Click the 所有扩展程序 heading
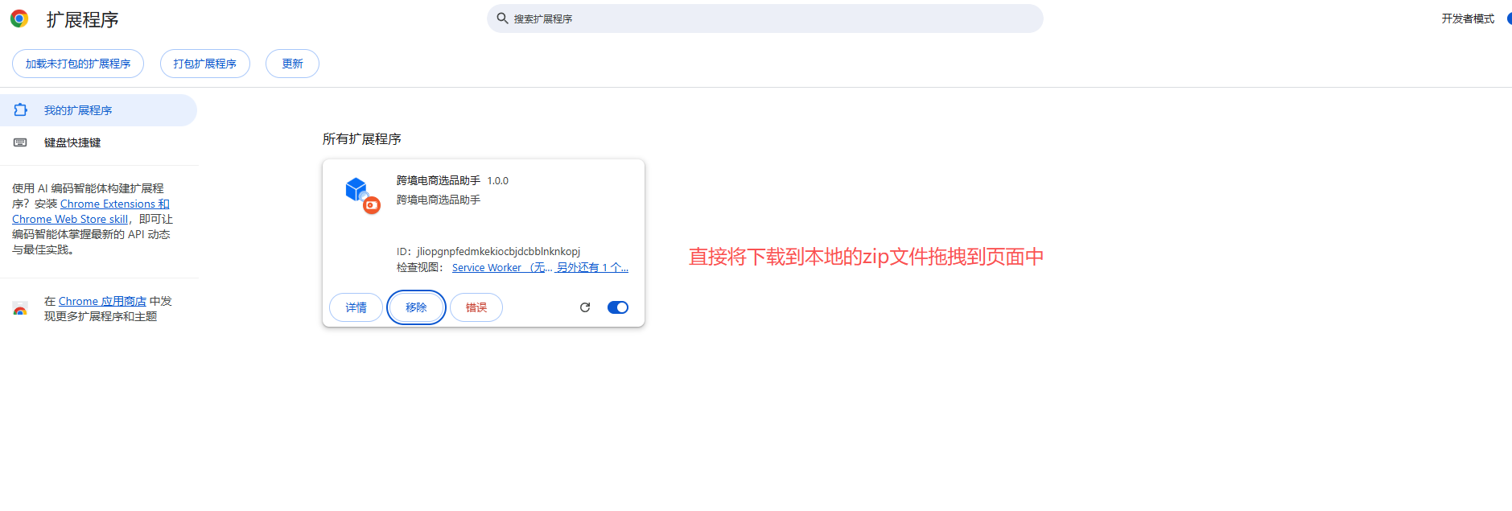 tap(362, 139)
